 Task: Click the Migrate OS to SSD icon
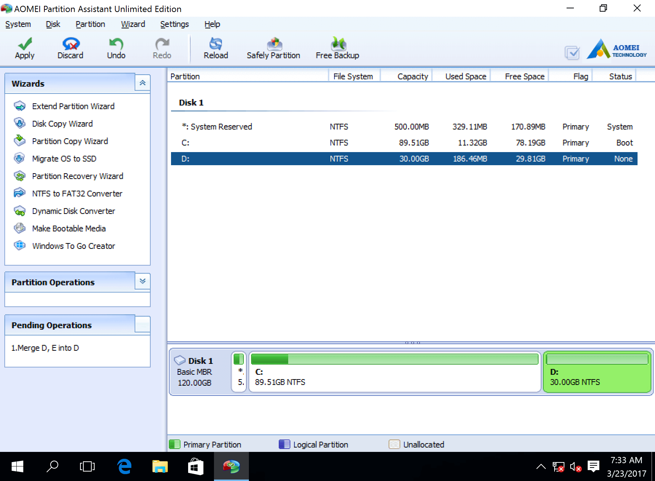pyautogui.click(x=20, y=158)
